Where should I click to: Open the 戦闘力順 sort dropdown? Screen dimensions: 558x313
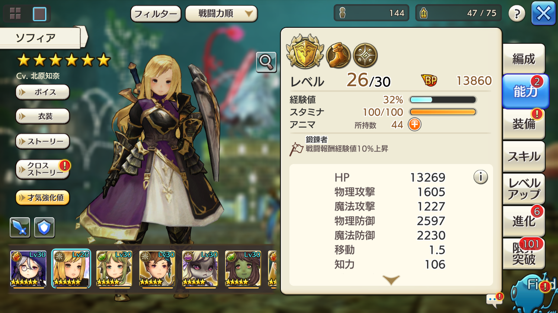(221, 14)
